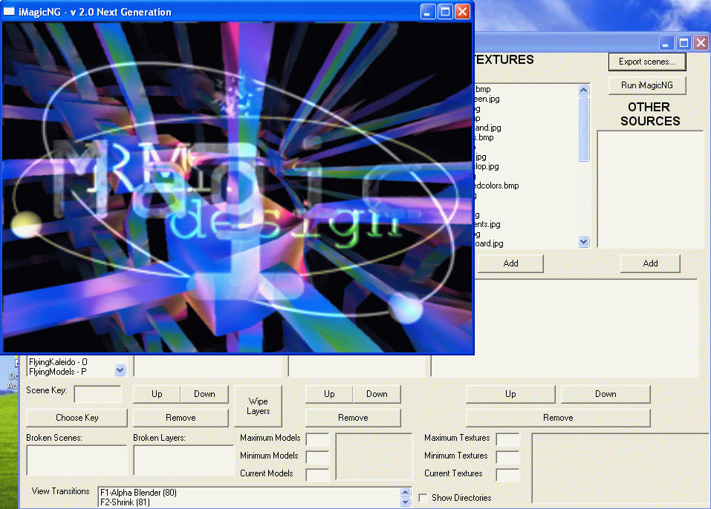Click the Down button left of Wipe Layers

coord(204,395)
